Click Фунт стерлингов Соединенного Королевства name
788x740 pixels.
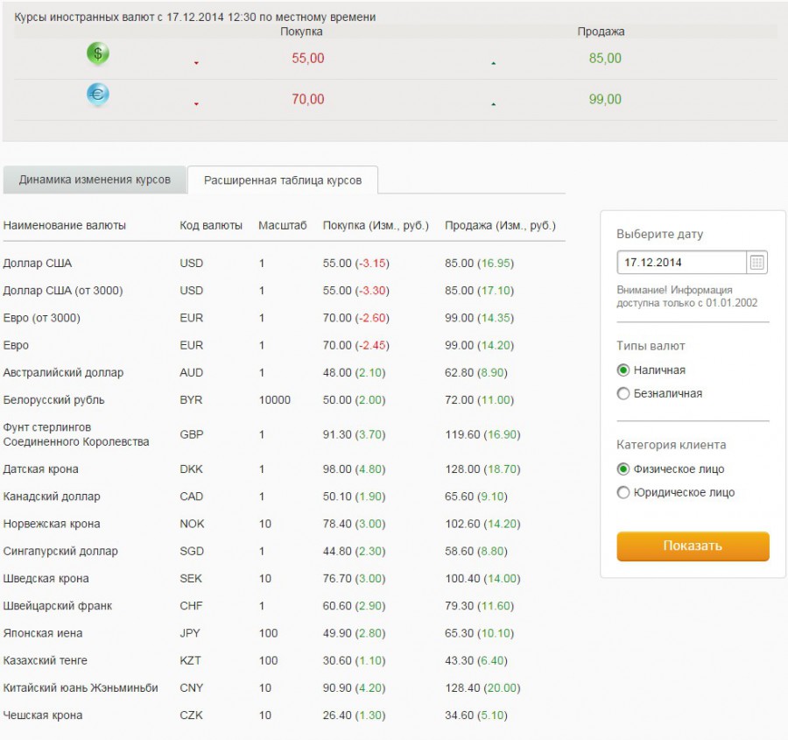pyautogui.click(x=76, y=434)
